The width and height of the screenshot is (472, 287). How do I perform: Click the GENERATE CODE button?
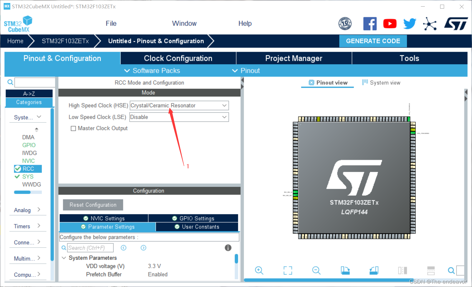pyautogui.click(x=373, y=41)
